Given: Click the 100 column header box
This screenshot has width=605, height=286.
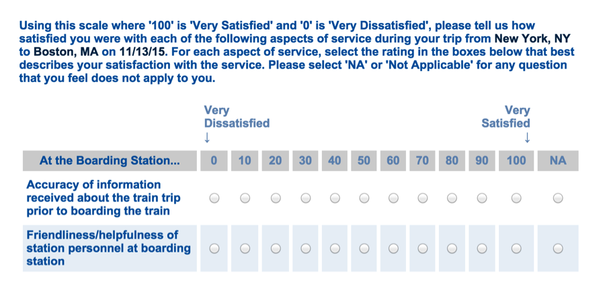Looking at the screenshot, I should pyautogui.click(x=516, y=160).
